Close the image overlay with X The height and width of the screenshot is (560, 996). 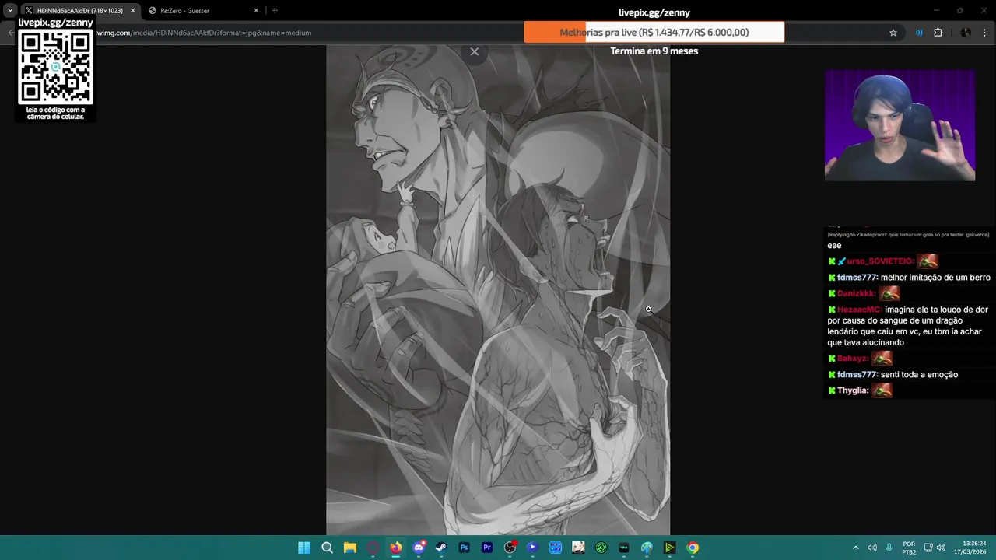(475, 51)
